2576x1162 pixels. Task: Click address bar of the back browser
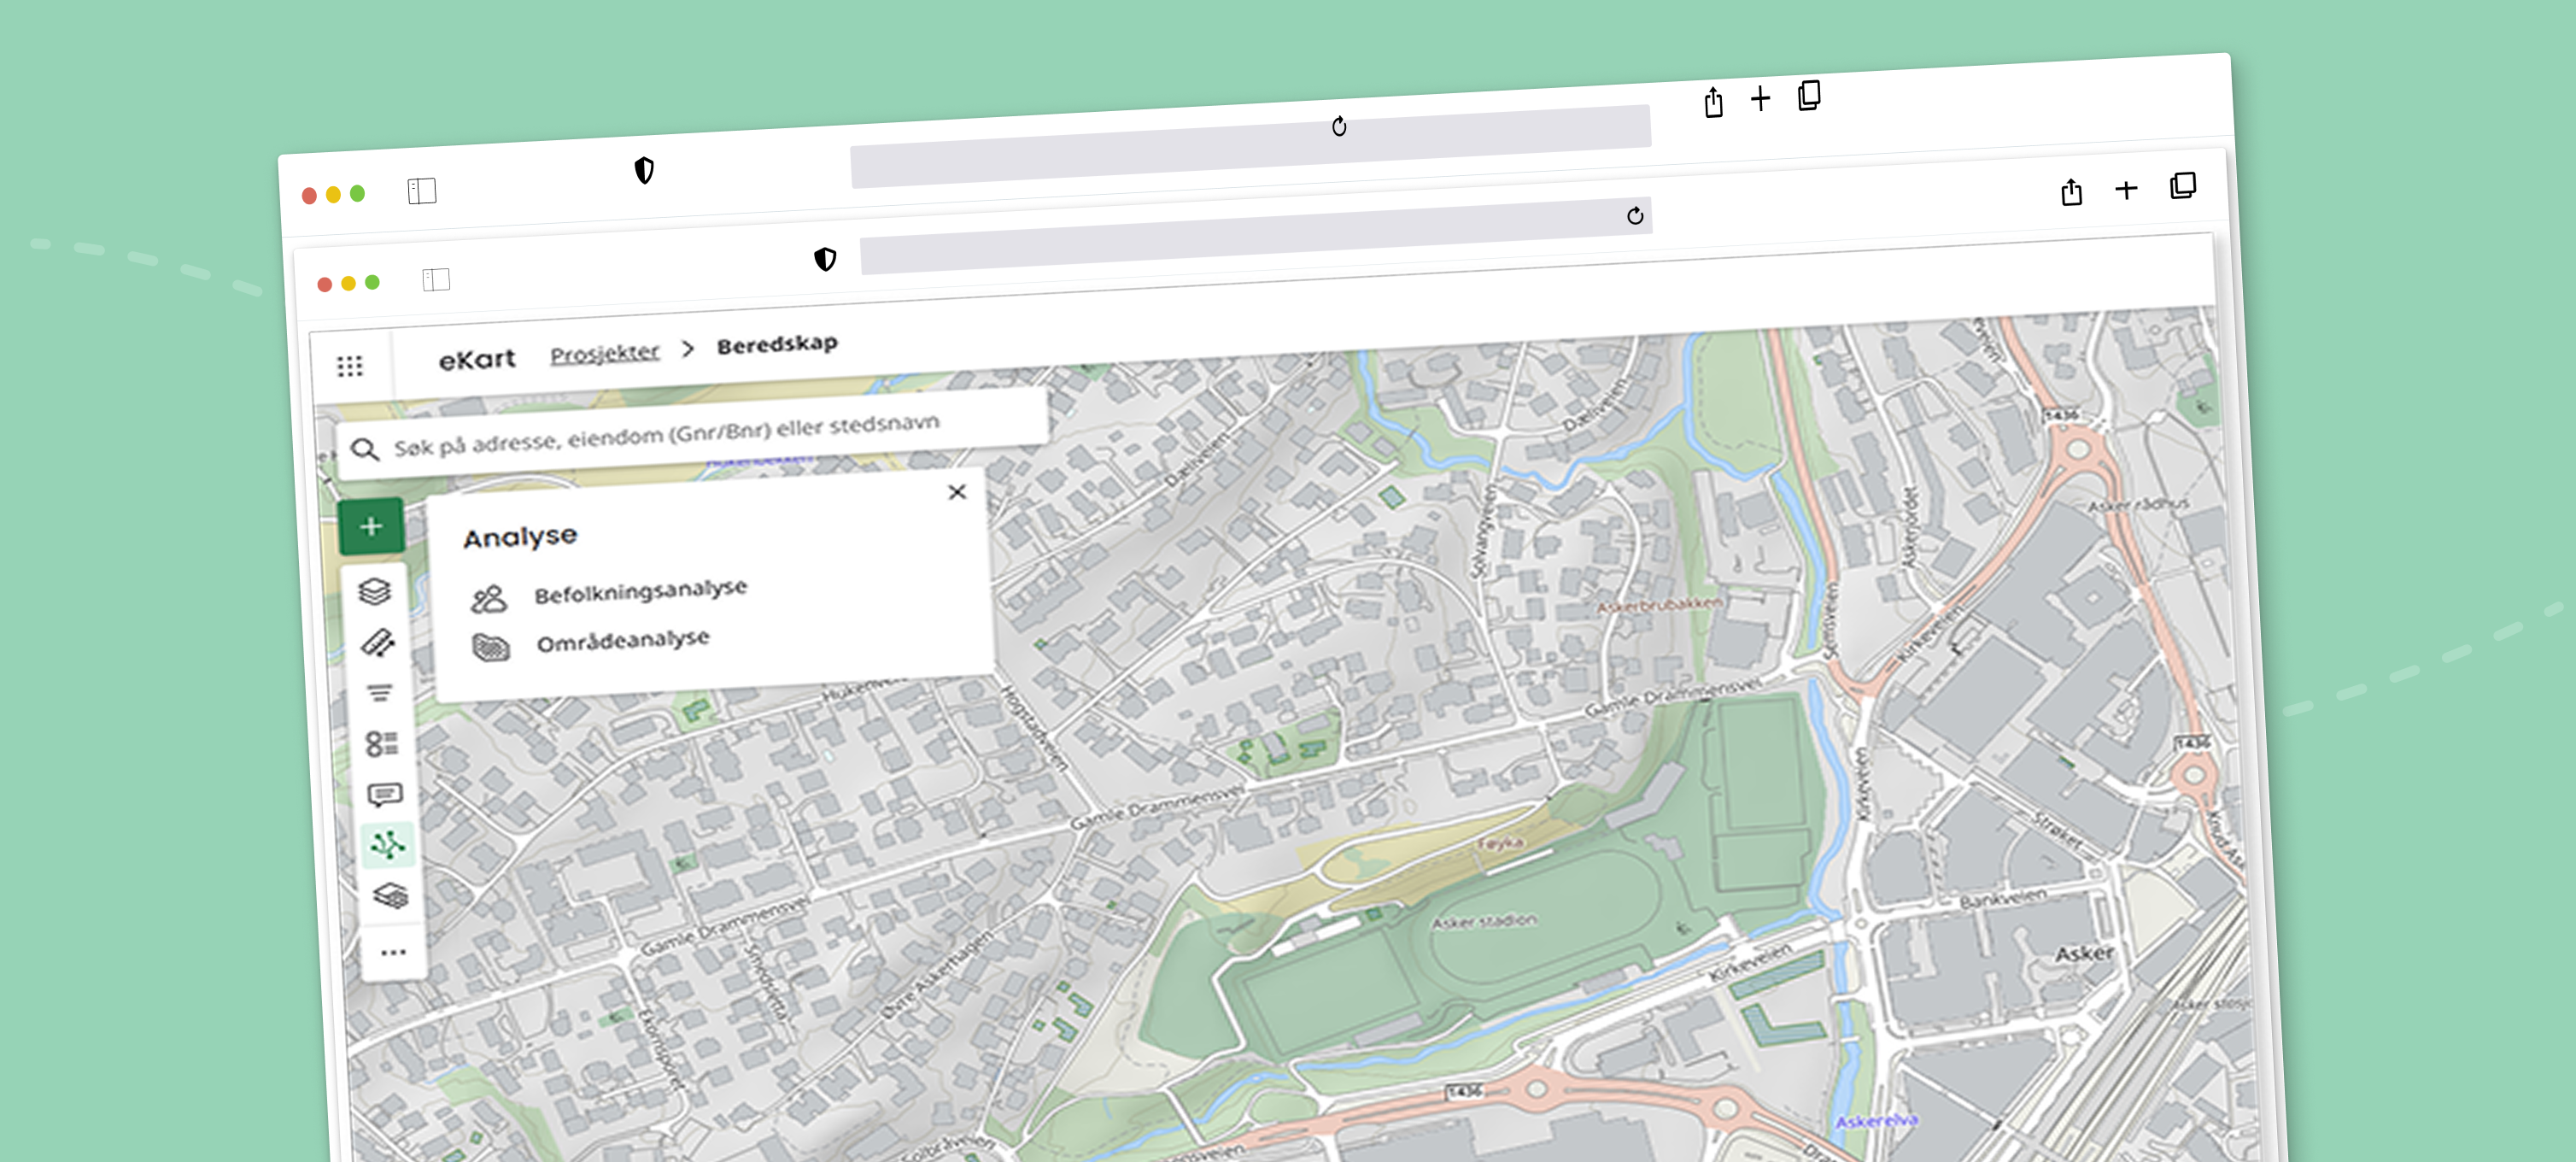click(1250, 146)
